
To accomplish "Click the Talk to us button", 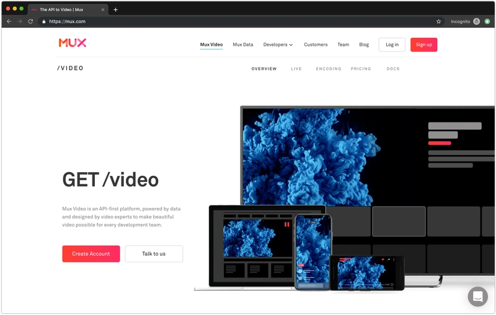I will pyautogui.click(x=154, y=254).
